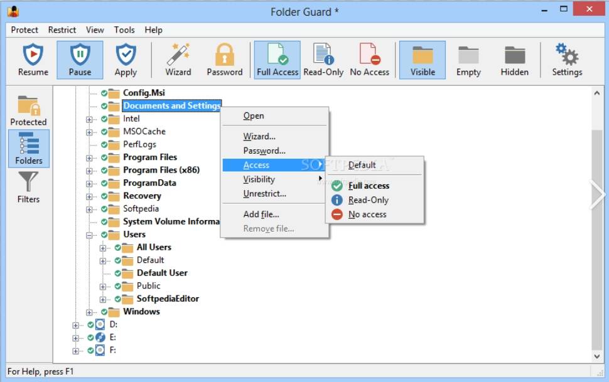
Task: Click access status badge beside Recovery
Action: point(104,196)
